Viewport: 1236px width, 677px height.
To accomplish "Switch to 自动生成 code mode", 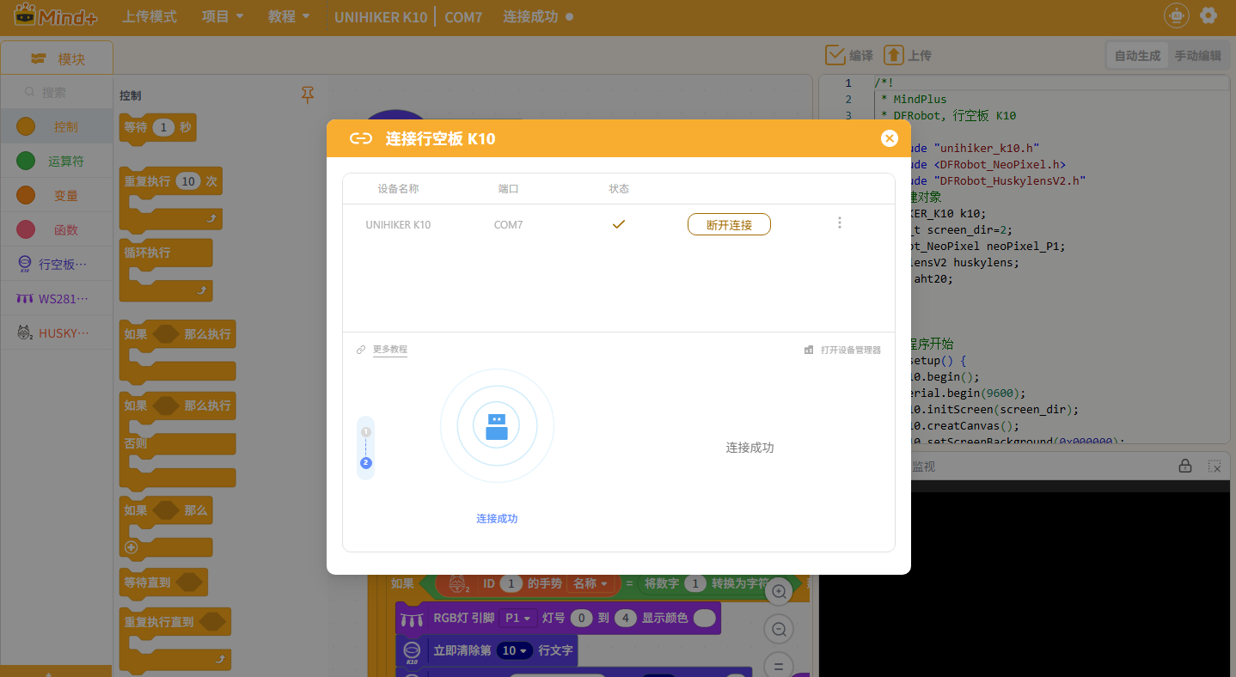I will click(x=1136, y=56).
